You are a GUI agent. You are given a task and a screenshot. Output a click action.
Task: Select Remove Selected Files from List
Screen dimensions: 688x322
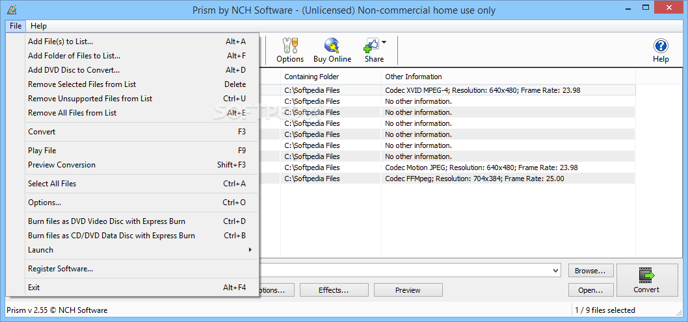133,84
